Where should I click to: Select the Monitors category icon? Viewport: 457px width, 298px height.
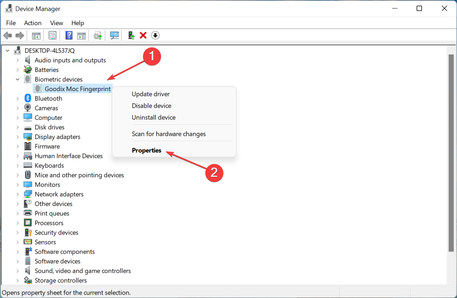coord(28,185)
